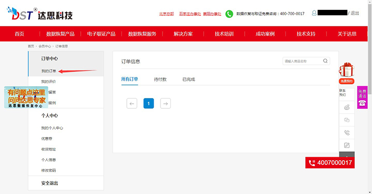The height and width of the screenshot is (194, 372).
Task: Click the pink 免费通话 telephone widget
Action: click(362, 97)
